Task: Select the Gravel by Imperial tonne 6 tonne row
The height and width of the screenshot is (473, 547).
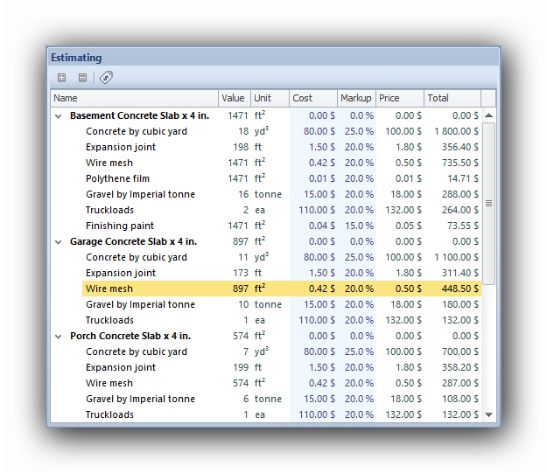Action: 266,399
